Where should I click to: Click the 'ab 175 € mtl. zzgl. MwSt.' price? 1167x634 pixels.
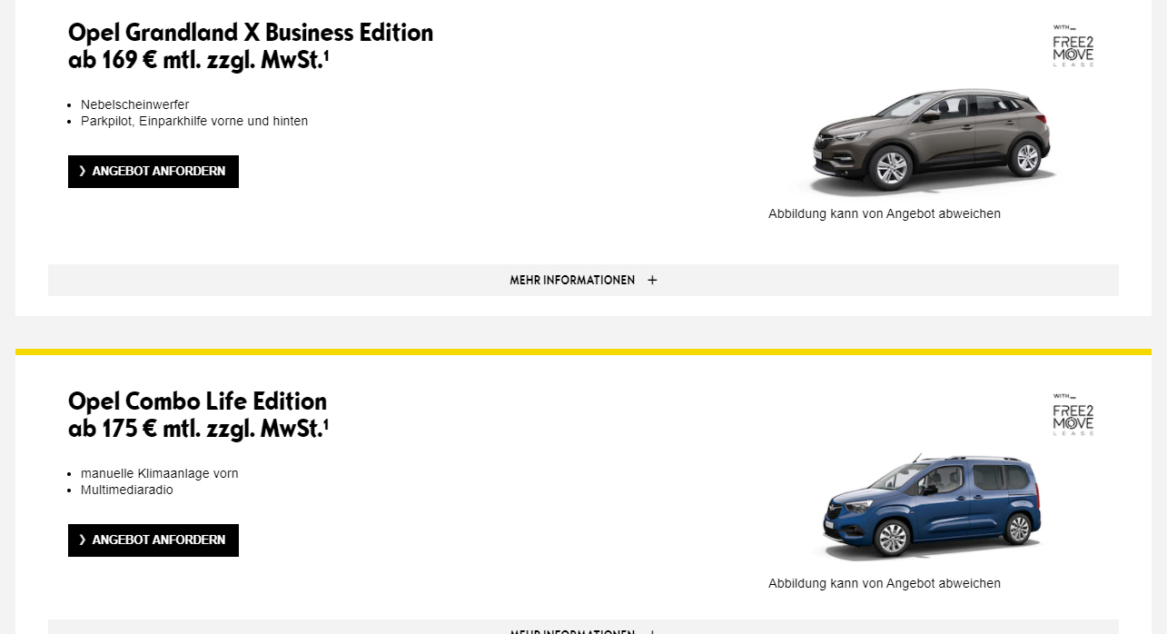tap(198, 430)
